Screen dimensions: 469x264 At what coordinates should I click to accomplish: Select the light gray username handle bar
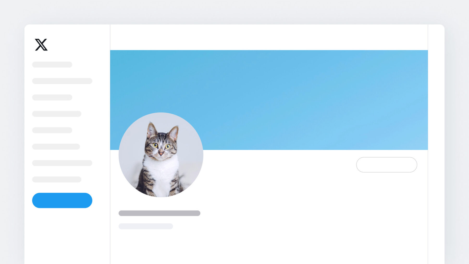pos(146,226)
